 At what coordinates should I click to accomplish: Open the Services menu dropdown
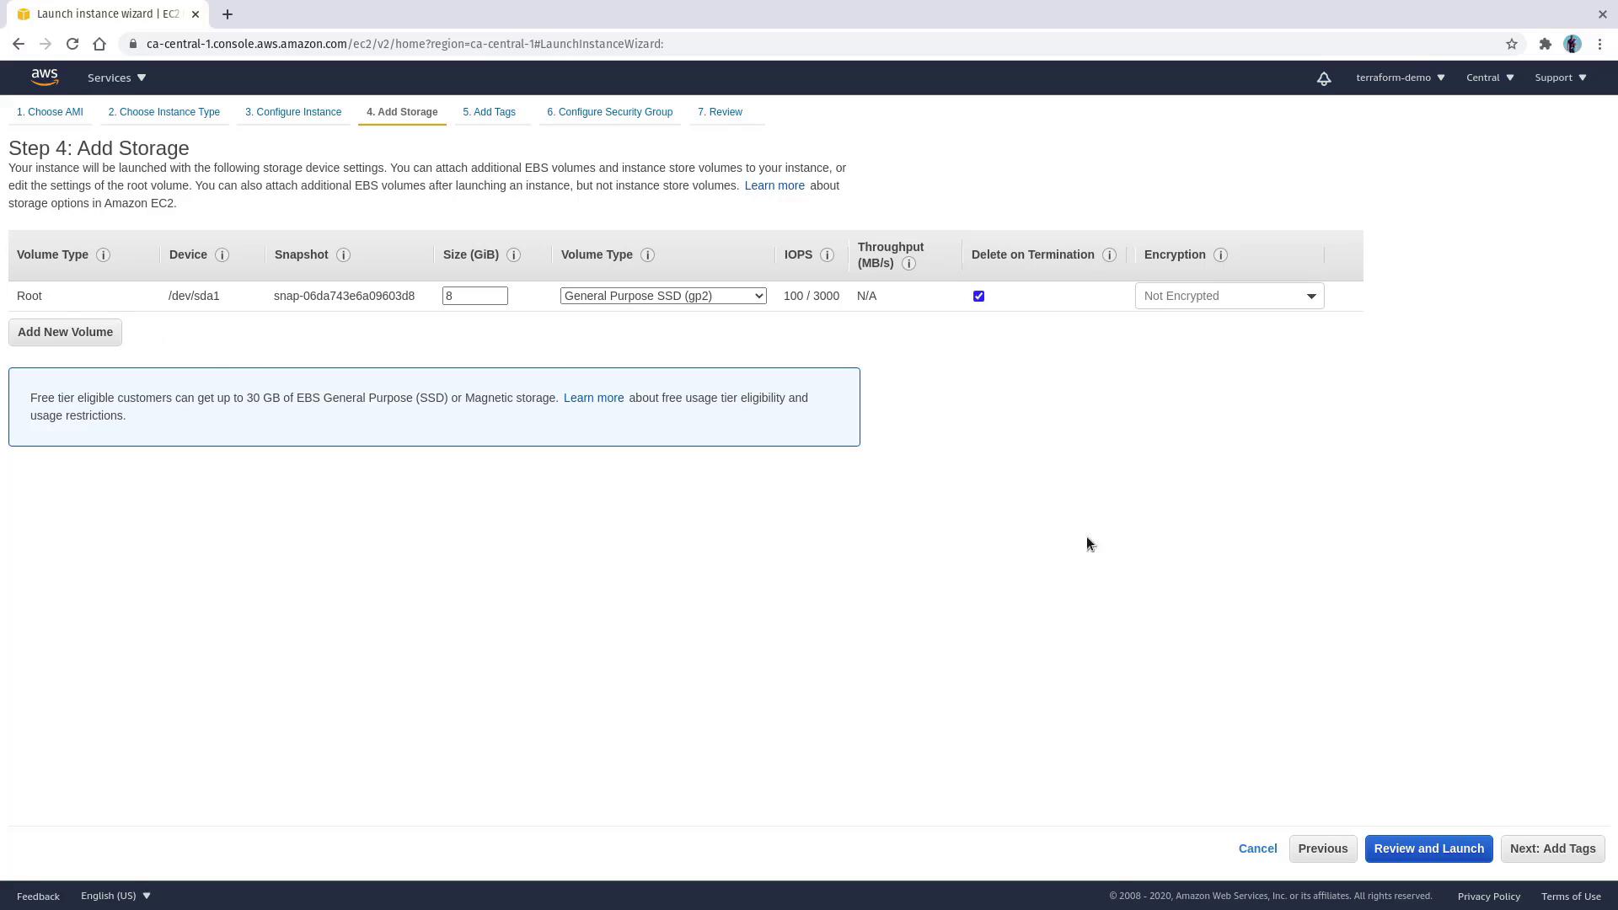point(116,78)
